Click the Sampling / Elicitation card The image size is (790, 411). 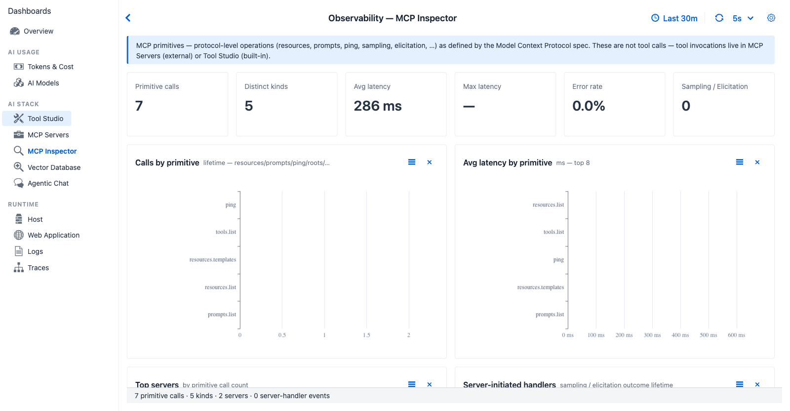click(724, 104)
